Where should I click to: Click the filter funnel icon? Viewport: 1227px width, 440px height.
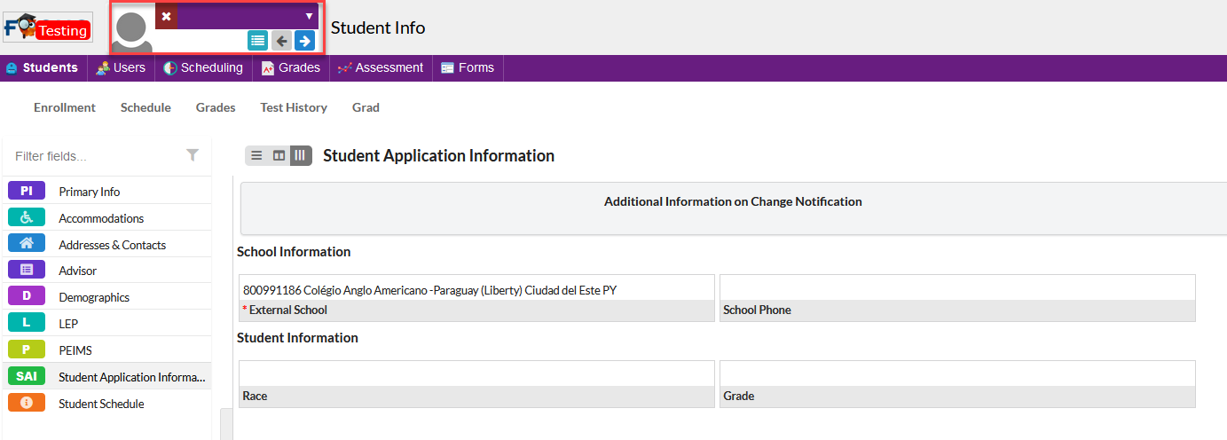point(193,155)
